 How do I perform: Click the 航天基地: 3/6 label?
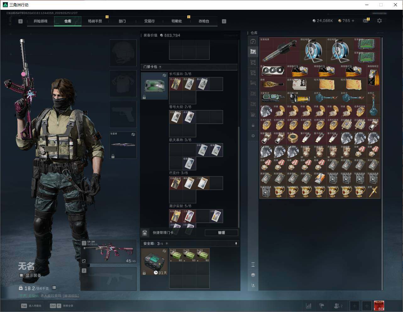pyautogui.click(x=180, y=140)
